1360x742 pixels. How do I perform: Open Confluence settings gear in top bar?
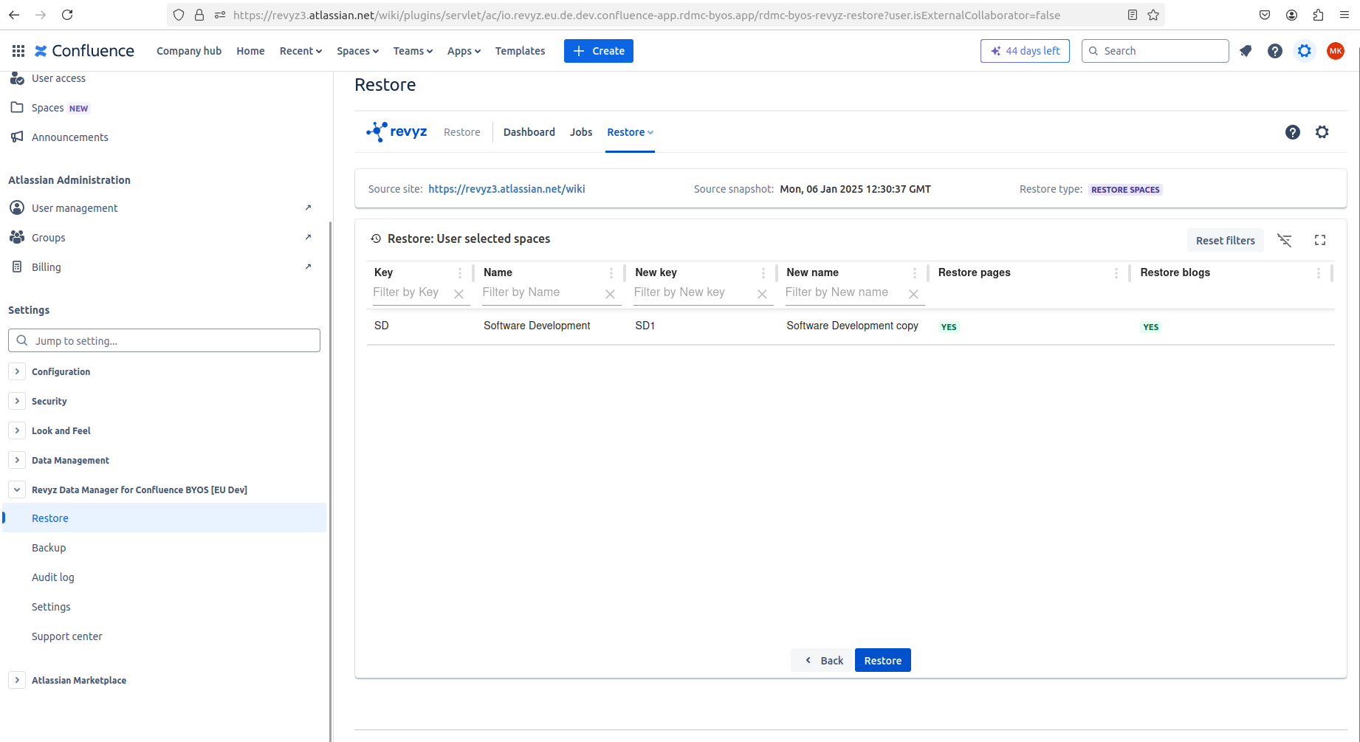click(1305, 51)
